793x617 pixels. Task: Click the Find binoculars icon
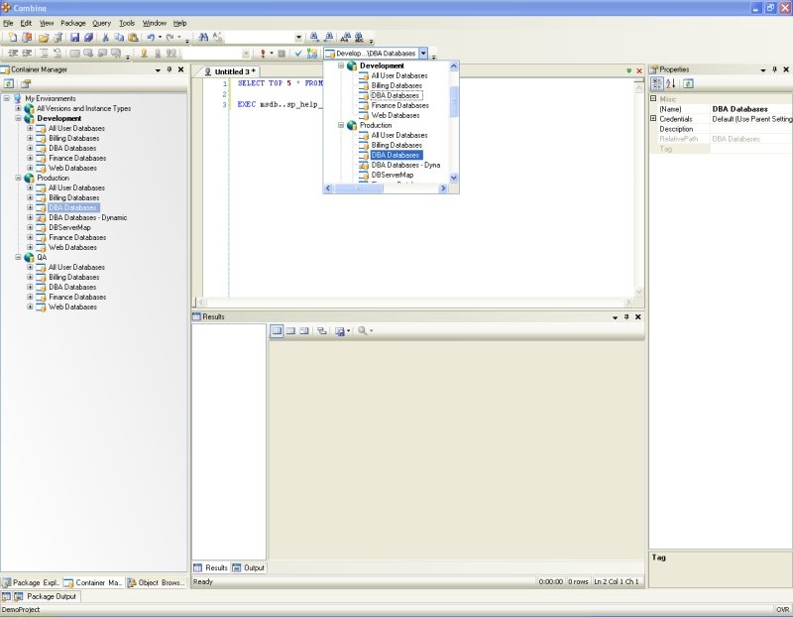tap(203, 38)
